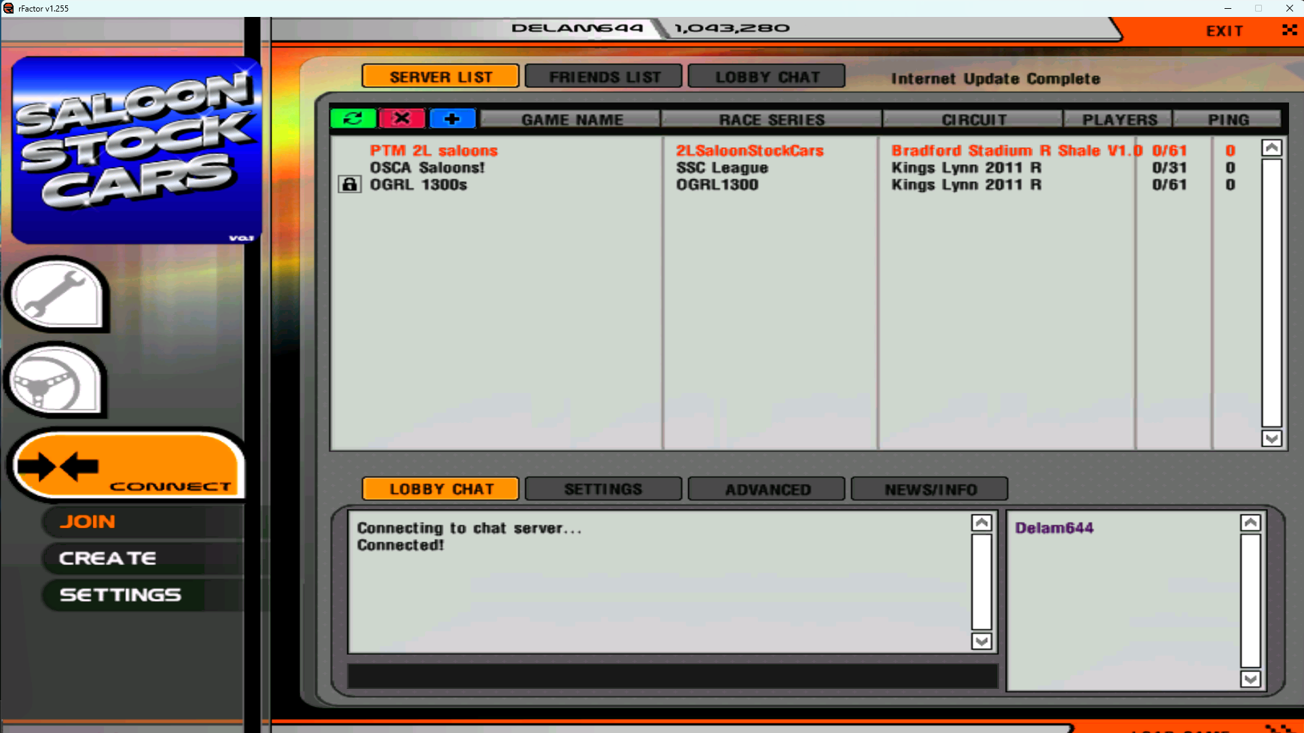Image resolution: width=1304 pixels, height=733 pixels.
Task: Open the upper Lobby Chat tab
Action: 767,77
